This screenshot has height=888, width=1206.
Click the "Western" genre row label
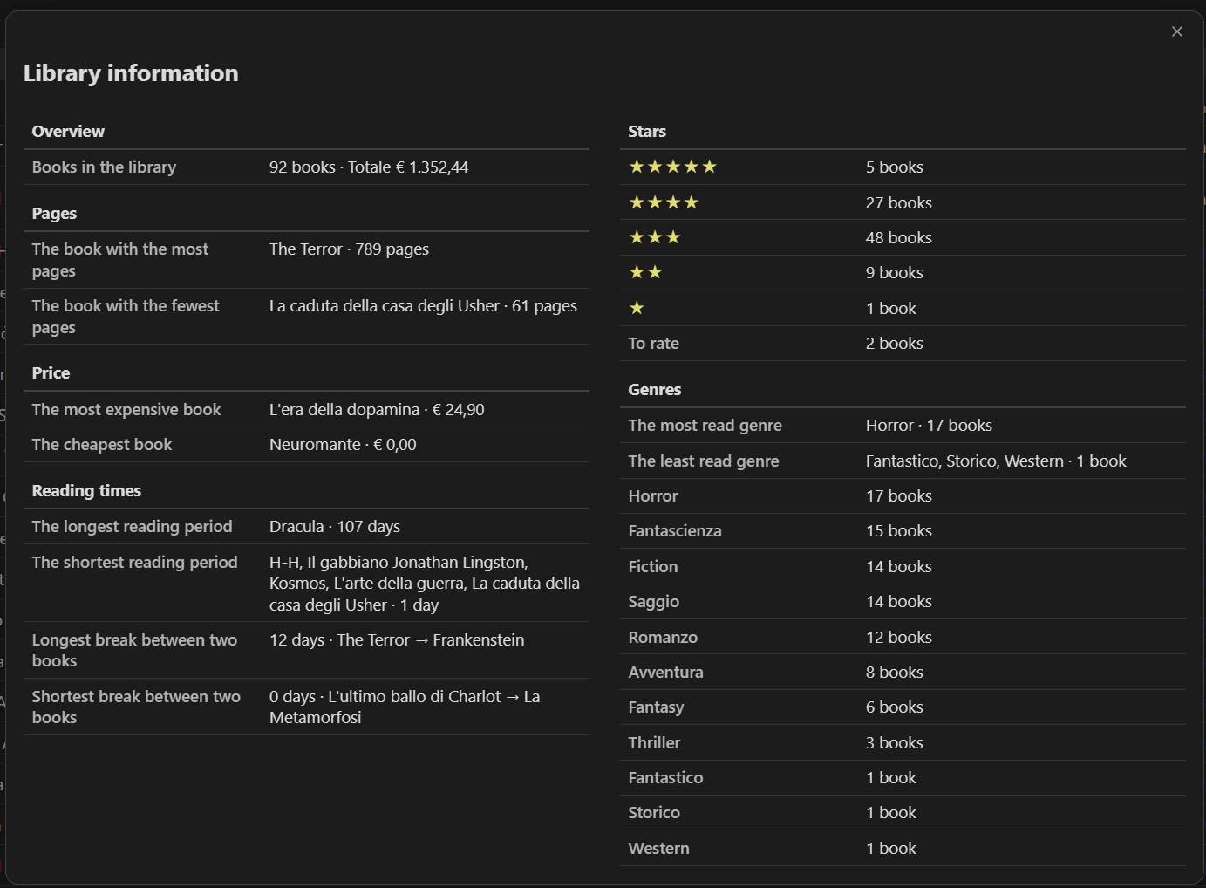click(658, 848)
